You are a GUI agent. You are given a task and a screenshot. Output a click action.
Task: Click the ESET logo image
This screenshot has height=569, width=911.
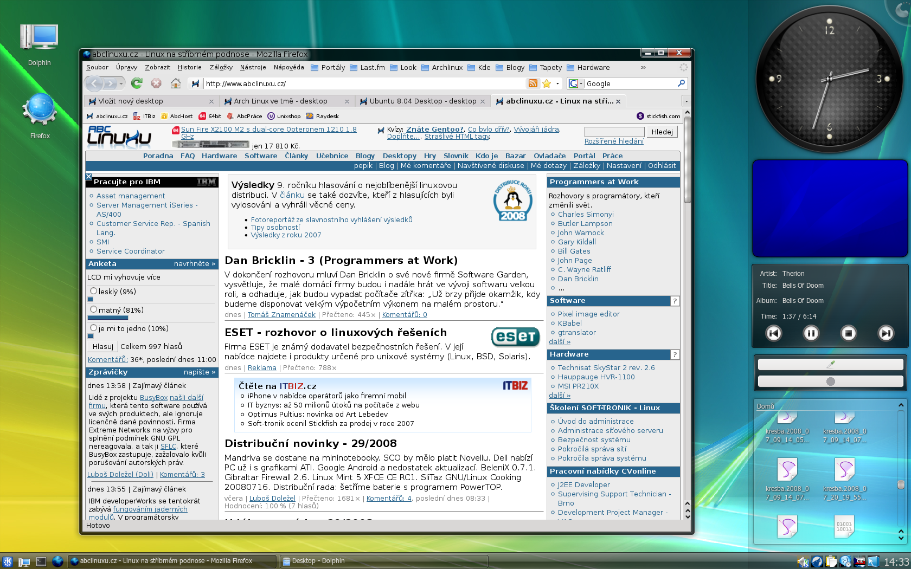coord(516,337)
